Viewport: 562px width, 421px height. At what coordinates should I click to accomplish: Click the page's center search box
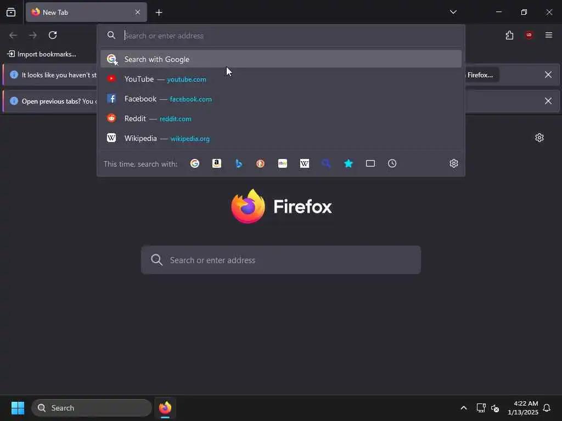click(281, 260)
